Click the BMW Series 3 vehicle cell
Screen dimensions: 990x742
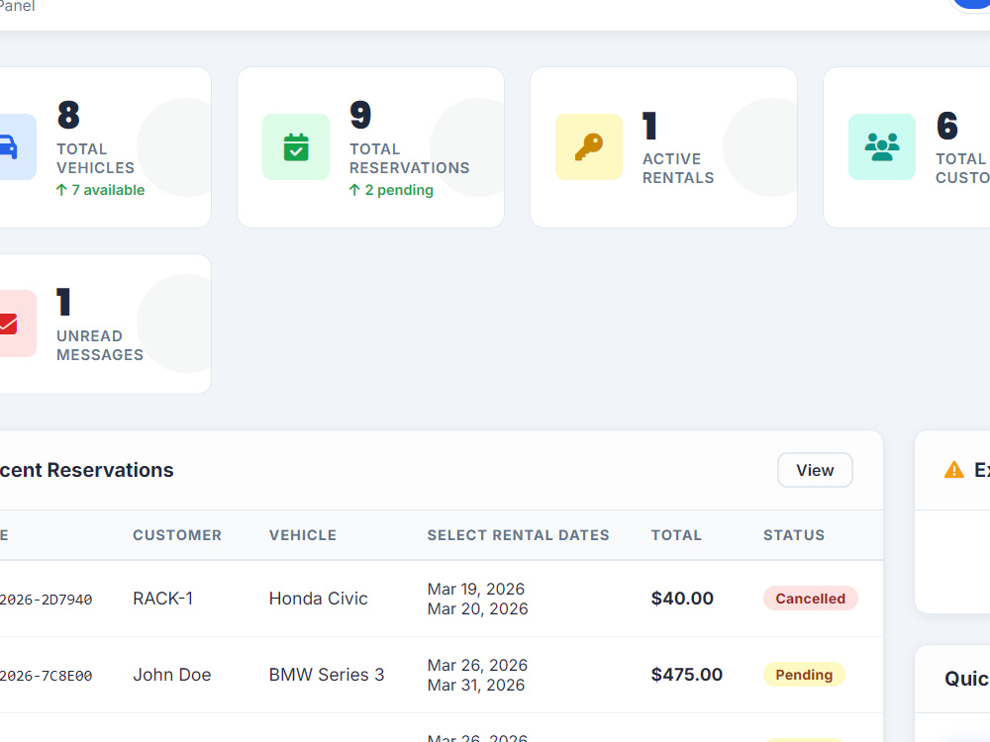point(327,675)
